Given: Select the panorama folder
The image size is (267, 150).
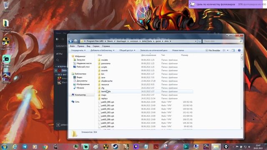Looking at the screenshot, I should (x=104, y=63).
